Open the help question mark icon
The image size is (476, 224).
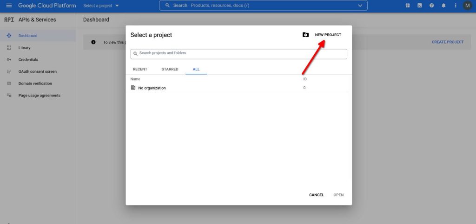(x=431, y=6)
